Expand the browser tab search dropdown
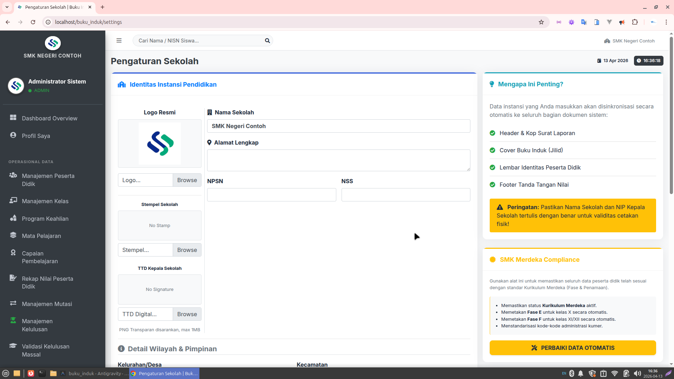Screen dimensions: 674x379 point(7,7)
